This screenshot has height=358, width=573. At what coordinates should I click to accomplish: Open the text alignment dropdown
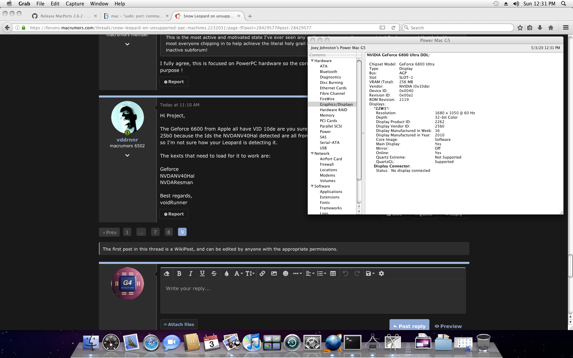310,273
